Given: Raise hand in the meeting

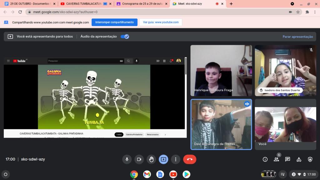Looking at the screenshot, I should (x=151, y=159).
